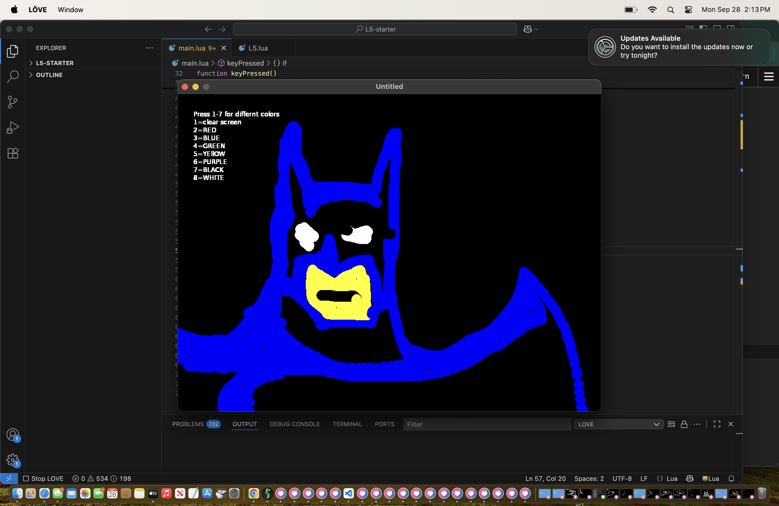Toggle output scroll lock
The image size is (779, 506).
click(684, 424)
